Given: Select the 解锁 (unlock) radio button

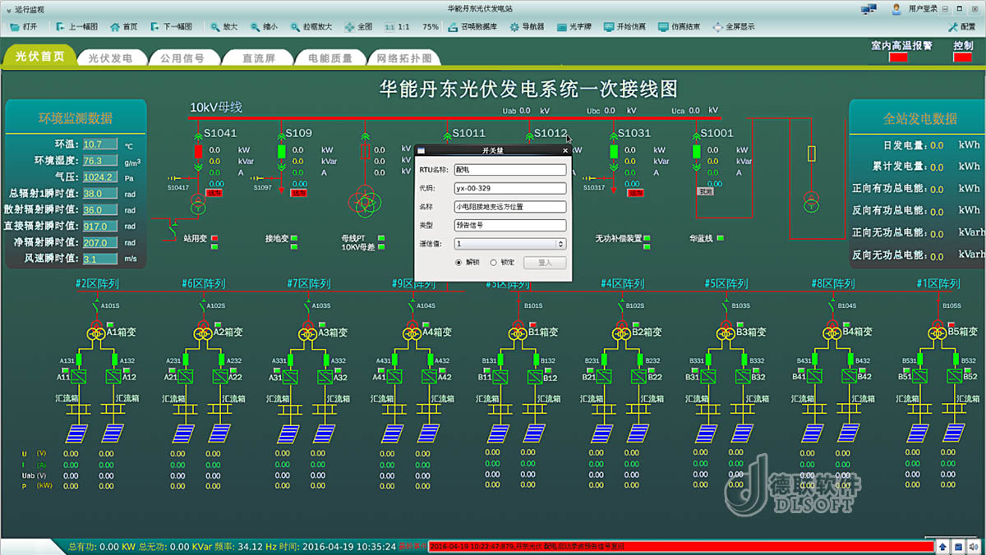Looking at the screenshot, I should tap(459, 263).
